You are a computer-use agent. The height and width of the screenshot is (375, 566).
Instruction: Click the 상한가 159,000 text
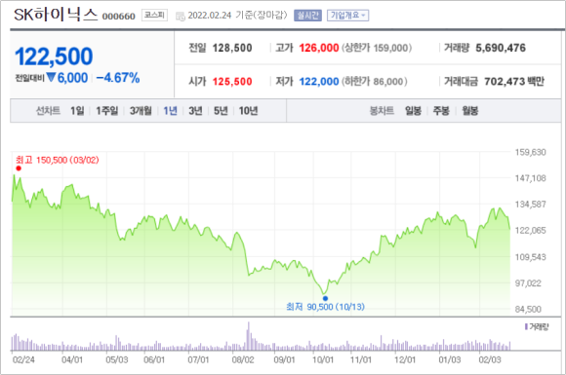coord(377,48)
